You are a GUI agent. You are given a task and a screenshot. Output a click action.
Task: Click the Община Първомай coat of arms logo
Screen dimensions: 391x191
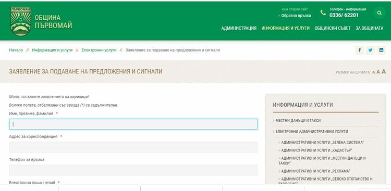click(x=21, y=21)
